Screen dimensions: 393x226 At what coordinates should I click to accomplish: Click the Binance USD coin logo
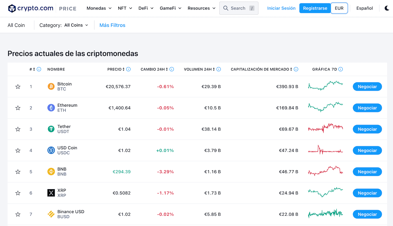point(51,214)
